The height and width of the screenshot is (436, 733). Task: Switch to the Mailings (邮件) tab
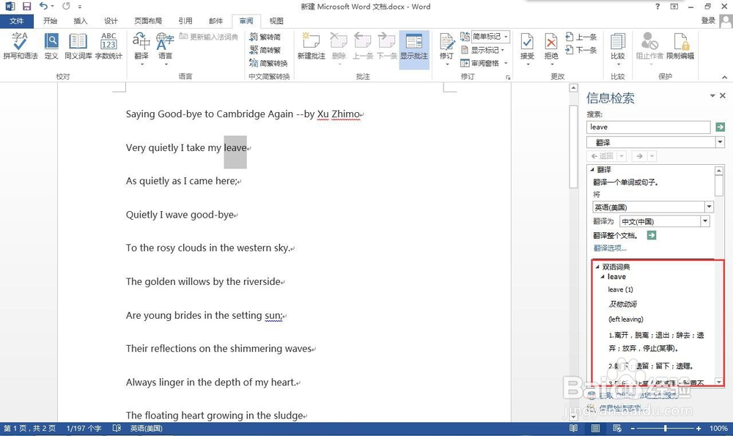(x=216, y=21)
